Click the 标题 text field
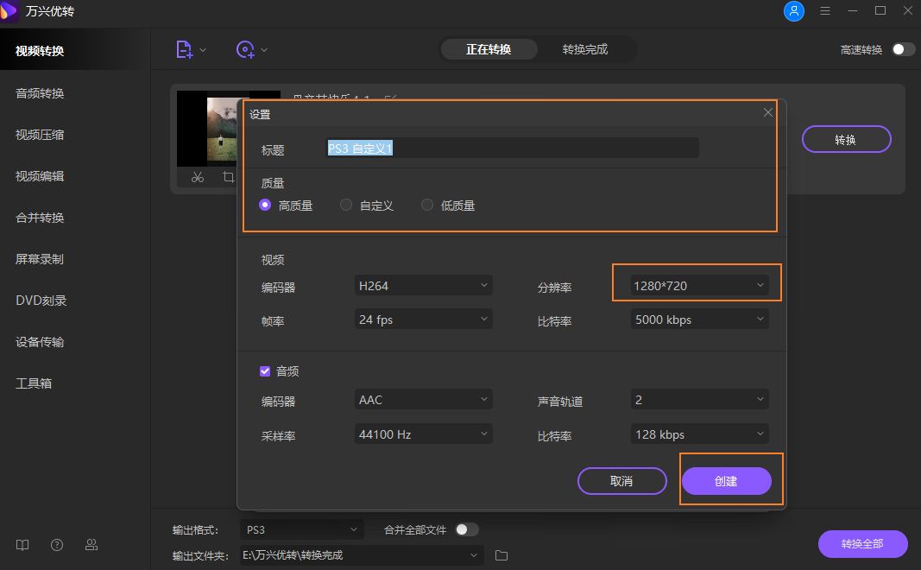The height and width of the screenshot is (570, 921). click(x=512, y=148)
